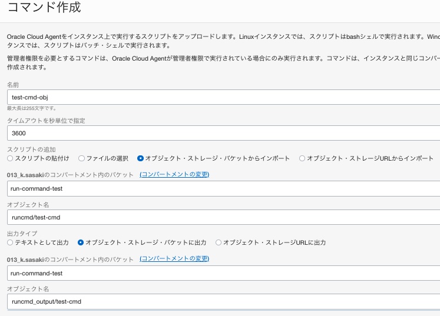Choose オブジェクト・ストレージURLからインポート radio button

tap(302, 158)
